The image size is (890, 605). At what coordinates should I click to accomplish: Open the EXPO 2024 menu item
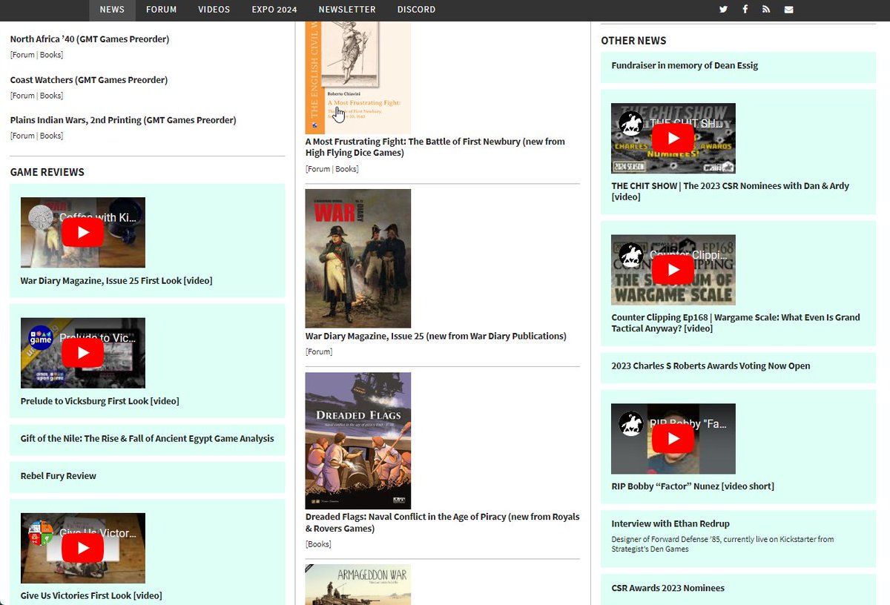[x=274, y=10]
